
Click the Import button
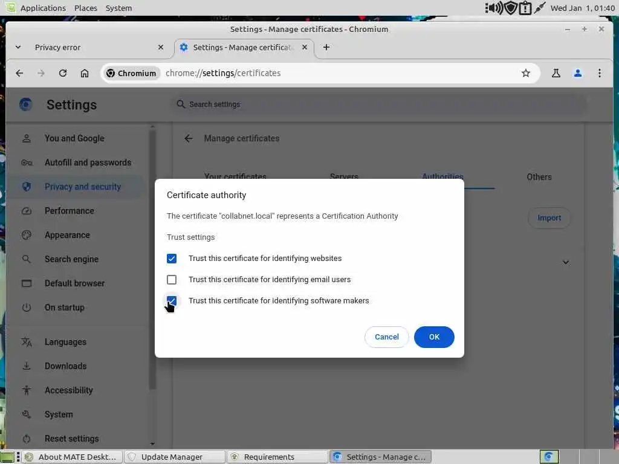pos(549,217)
